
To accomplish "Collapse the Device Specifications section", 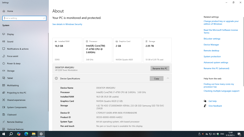I will point(168,78).
